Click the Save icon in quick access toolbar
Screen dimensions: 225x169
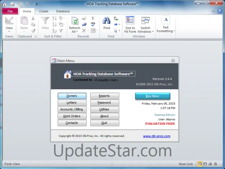pyautogui.click(x=12, y=4)
